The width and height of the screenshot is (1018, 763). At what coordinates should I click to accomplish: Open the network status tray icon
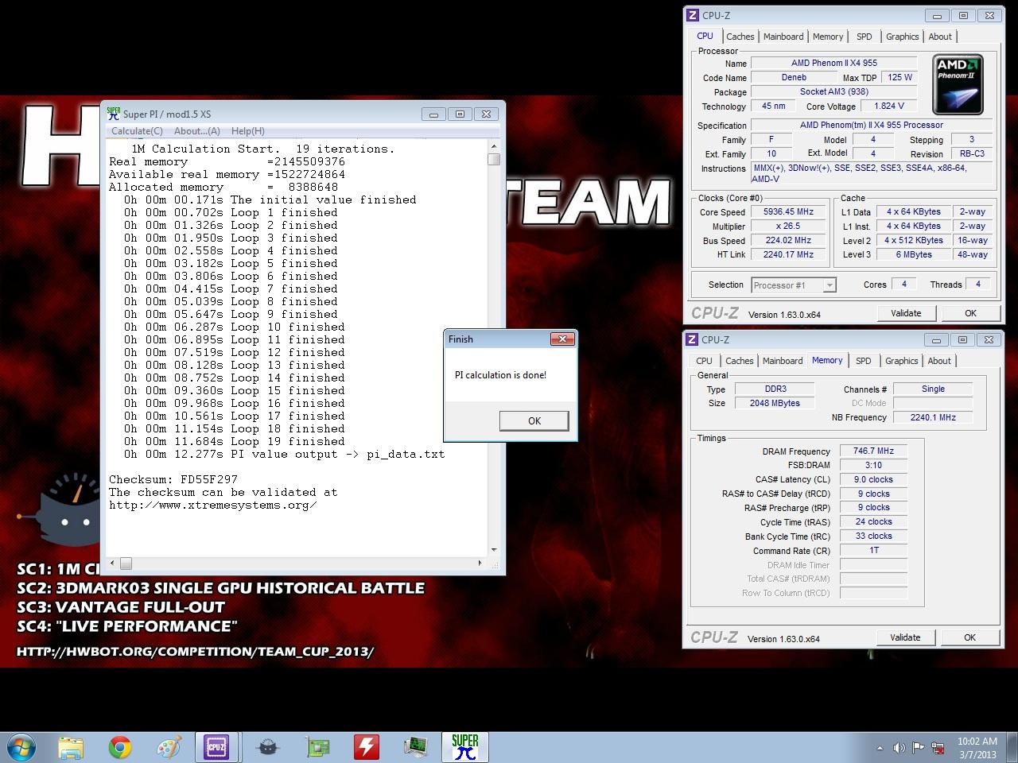(938, 748)
